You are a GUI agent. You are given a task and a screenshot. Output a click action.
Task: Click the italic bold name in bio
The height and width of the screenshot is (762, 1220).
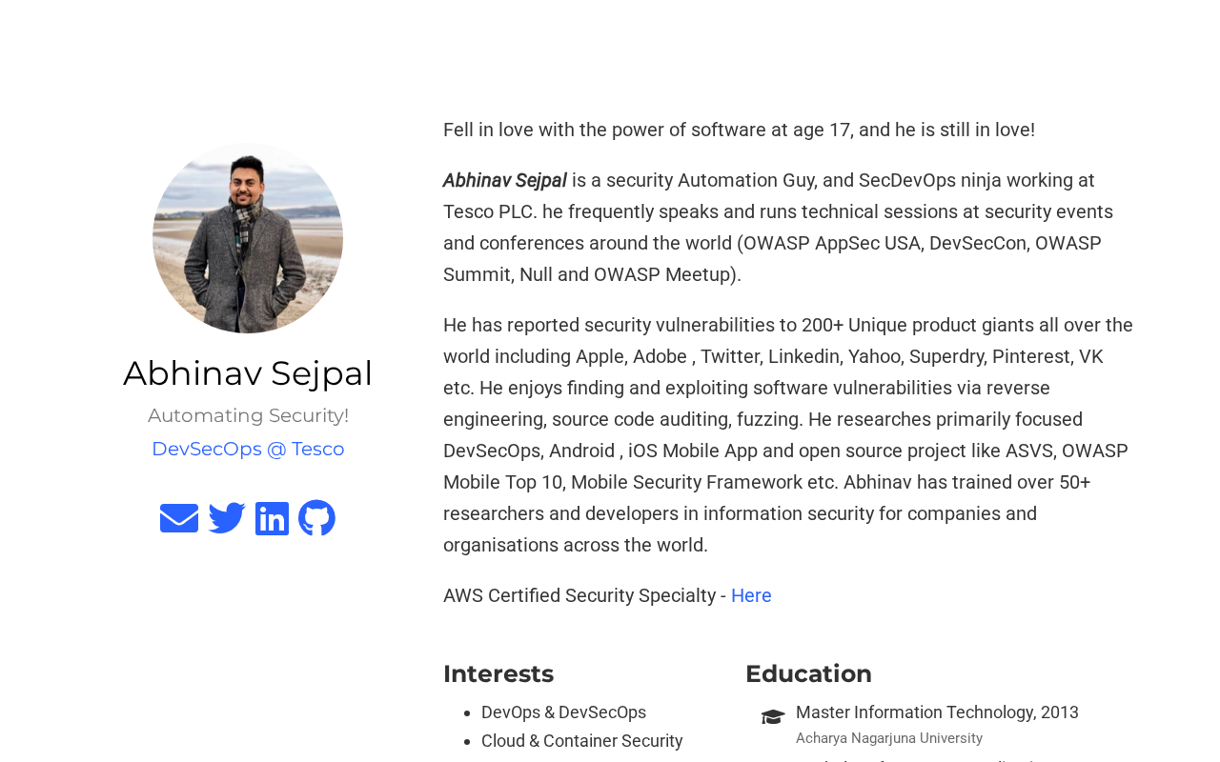[504, 180]
